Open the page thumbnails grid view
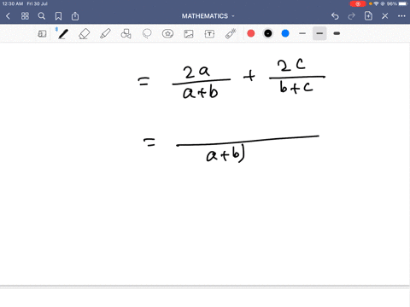The height and width of the screenshot is (307, 410). (25, 16)
